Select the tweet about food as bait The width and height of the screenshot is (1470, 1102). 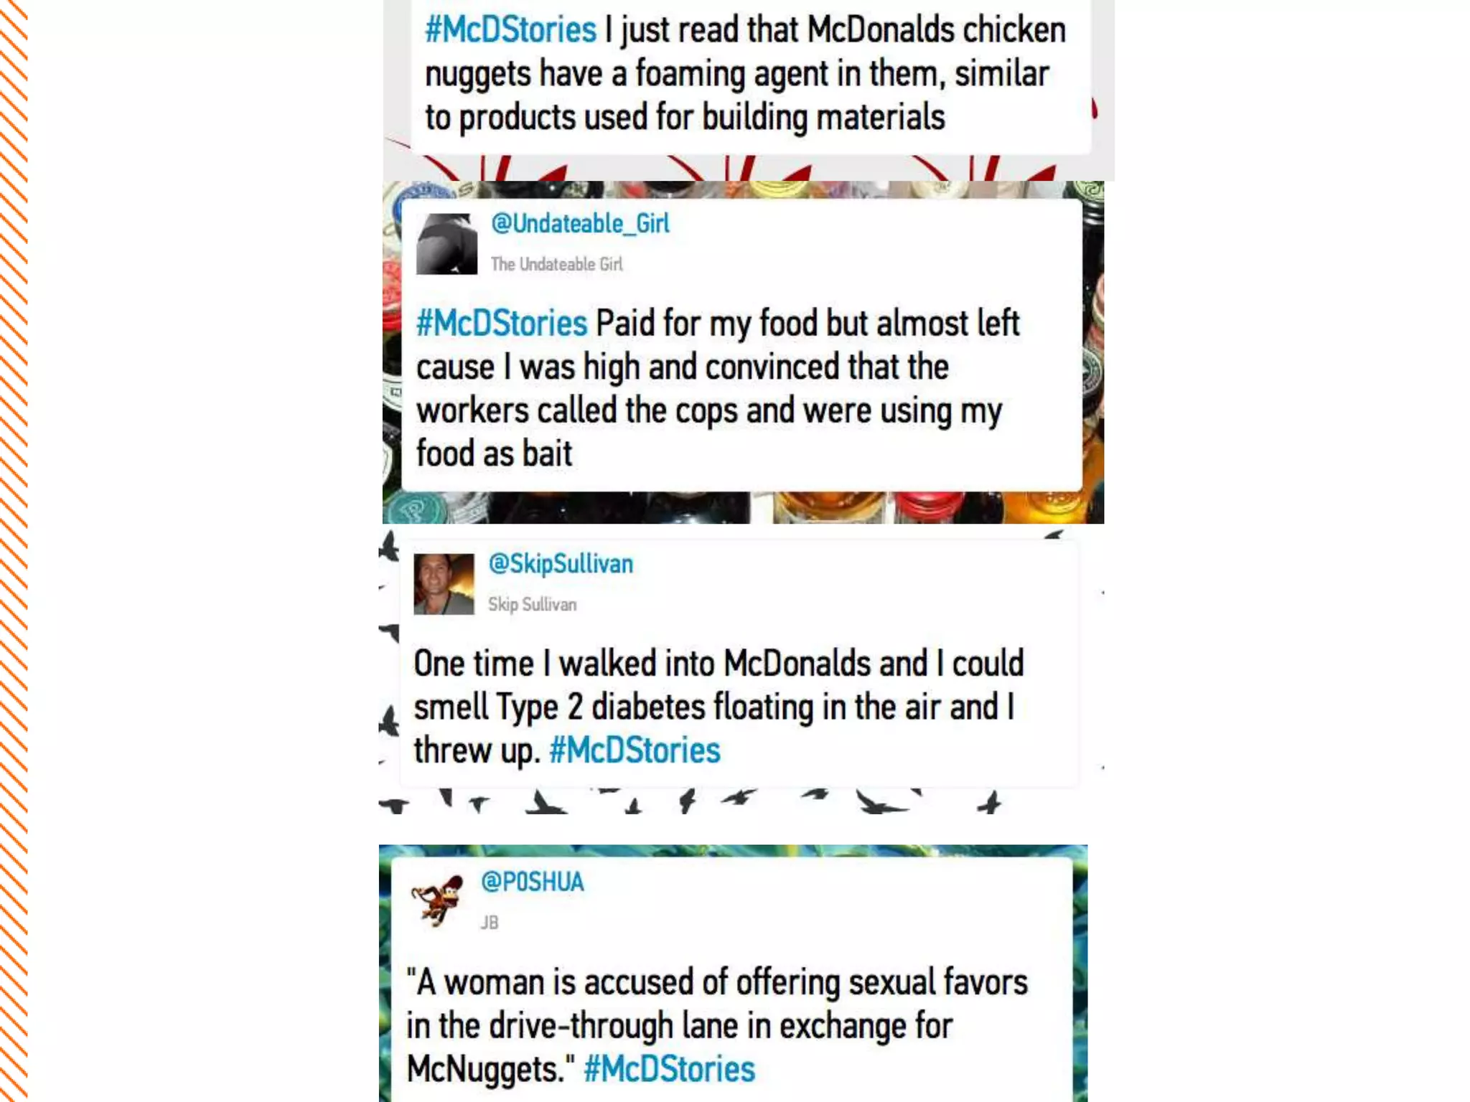tap(718, 389)
